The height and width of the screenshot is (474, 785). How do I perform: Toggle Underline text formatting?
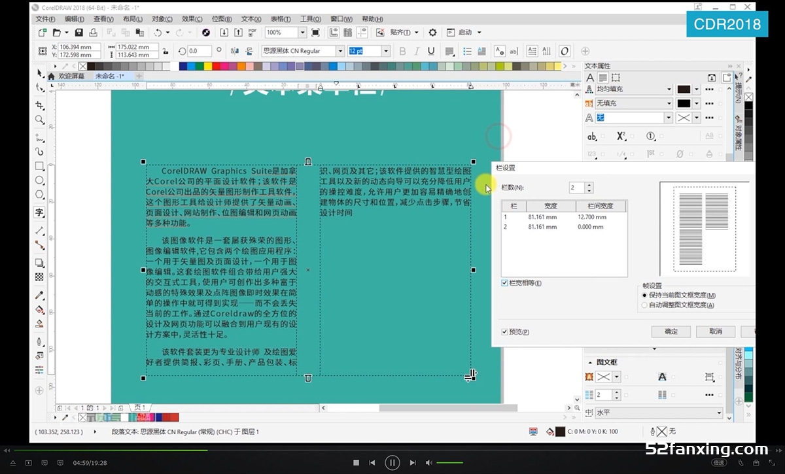click(x=431, y=51)
